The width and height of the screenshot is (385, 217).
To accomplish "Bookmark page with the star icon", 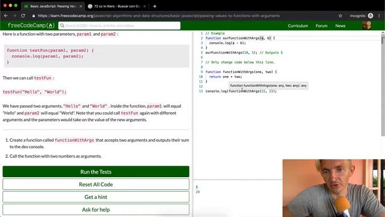I will [340, 16].
